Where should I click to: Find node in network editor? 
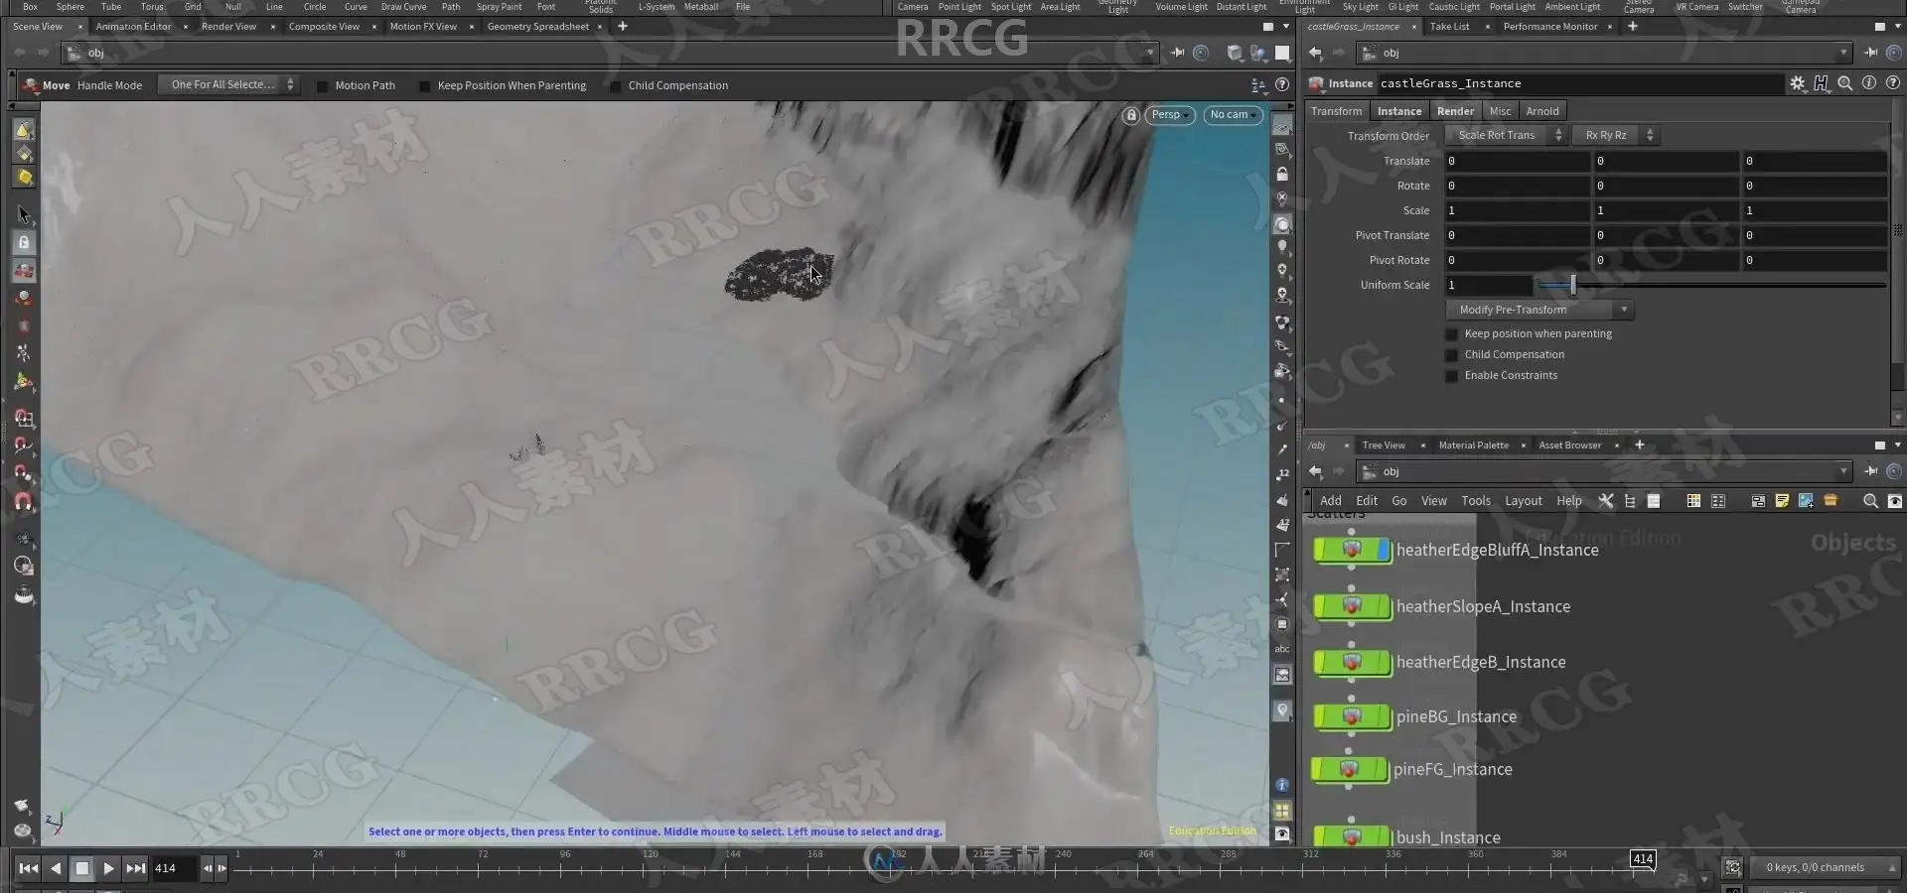1870,501
